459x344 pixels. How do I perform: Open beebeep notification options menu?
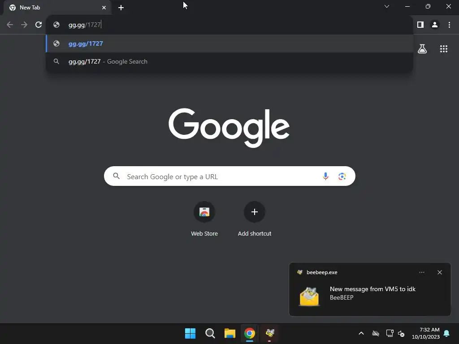[421, 272]
